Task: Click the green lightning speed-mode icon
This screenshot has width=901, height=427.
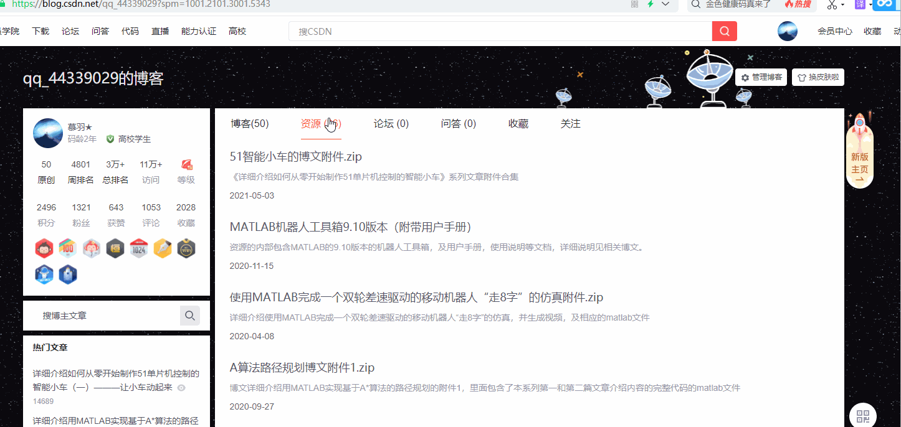Action: tap(651, 4)
